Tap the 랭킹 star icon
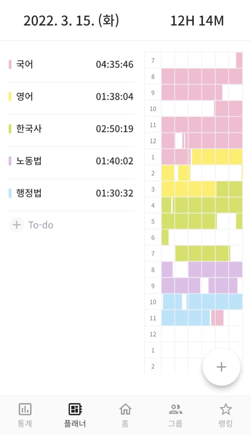This screenshot has height=434, width=251. 226,410
